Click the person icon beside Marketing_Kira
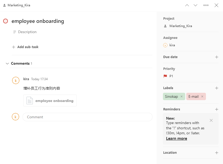Screen dimensions: 223x164 click(x=4, y=5)
